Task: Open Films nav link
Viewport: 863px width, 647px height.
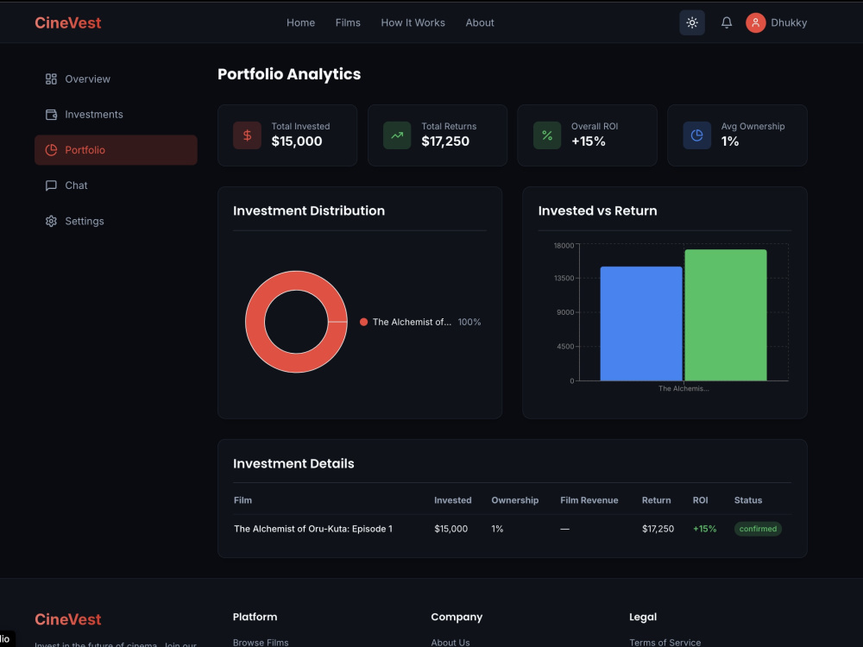Action: click(348, 22)
